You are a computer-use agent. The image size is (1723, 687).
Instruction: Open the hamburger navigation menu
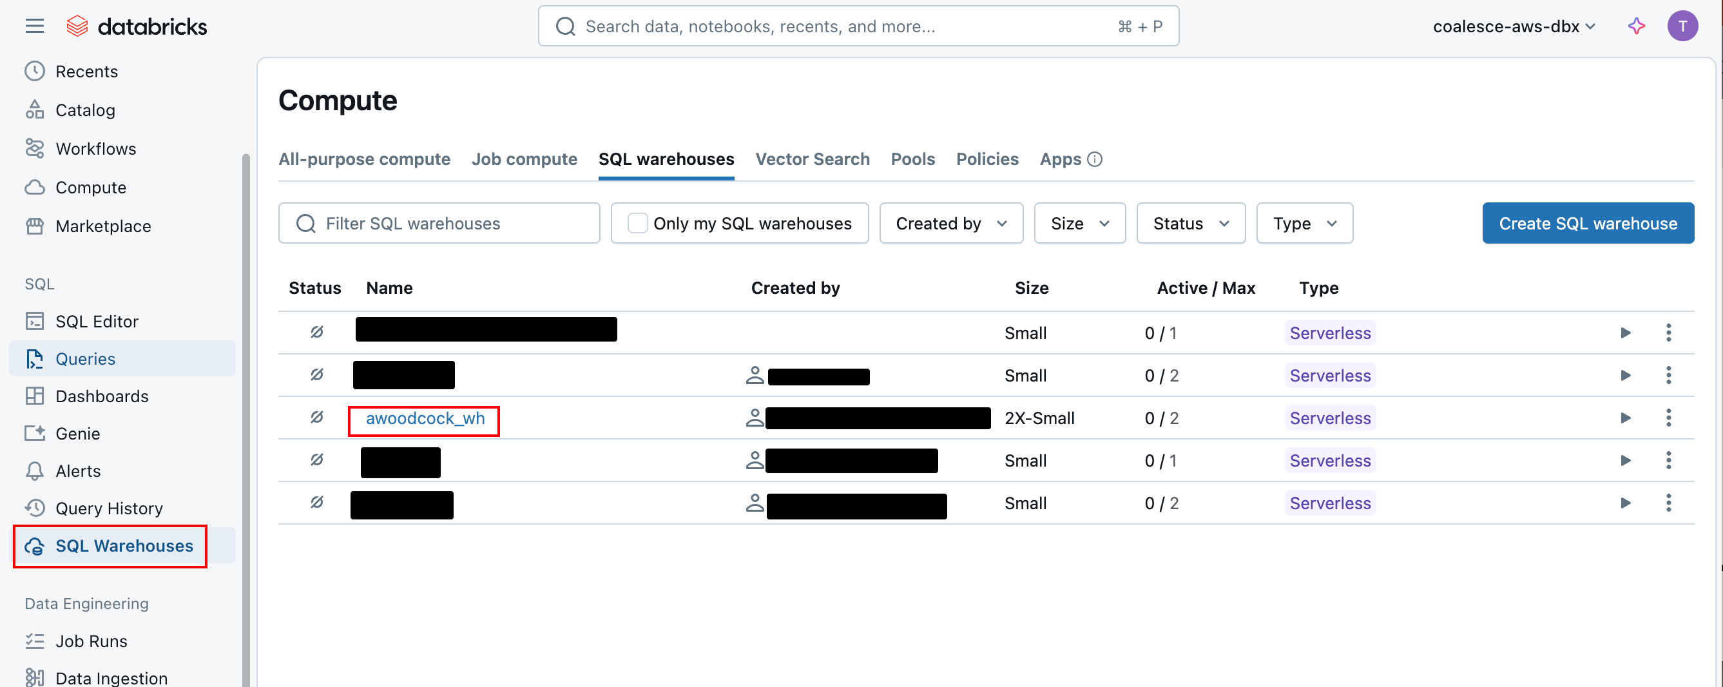coord(35,26)
